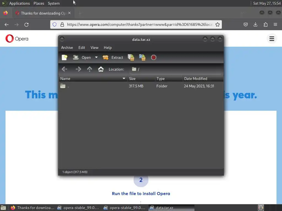Image resolution: width=282 pixels, height=211 pixels.
Task: Open the System menu in top panel
Action: coord(54,3)
